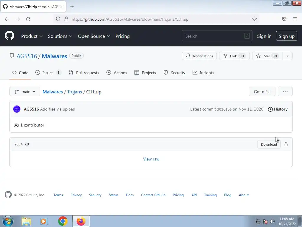Click Sign in
The image size is (302, 227).
pos(264,36)
